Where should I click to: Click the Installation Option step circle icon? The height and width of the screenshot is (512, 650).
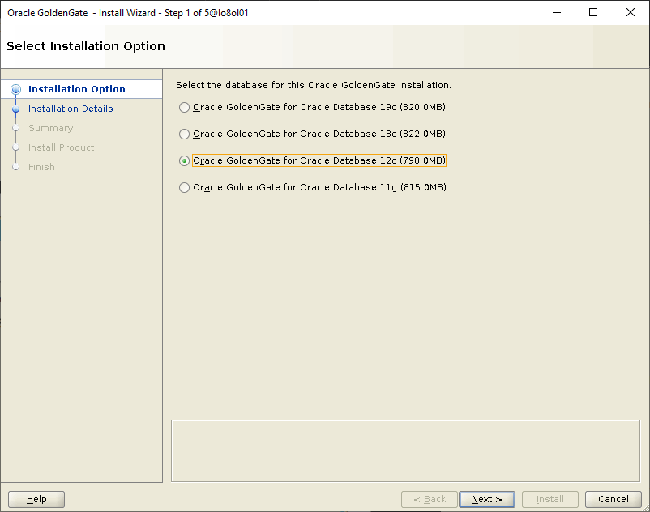click(x=15, y=89)
